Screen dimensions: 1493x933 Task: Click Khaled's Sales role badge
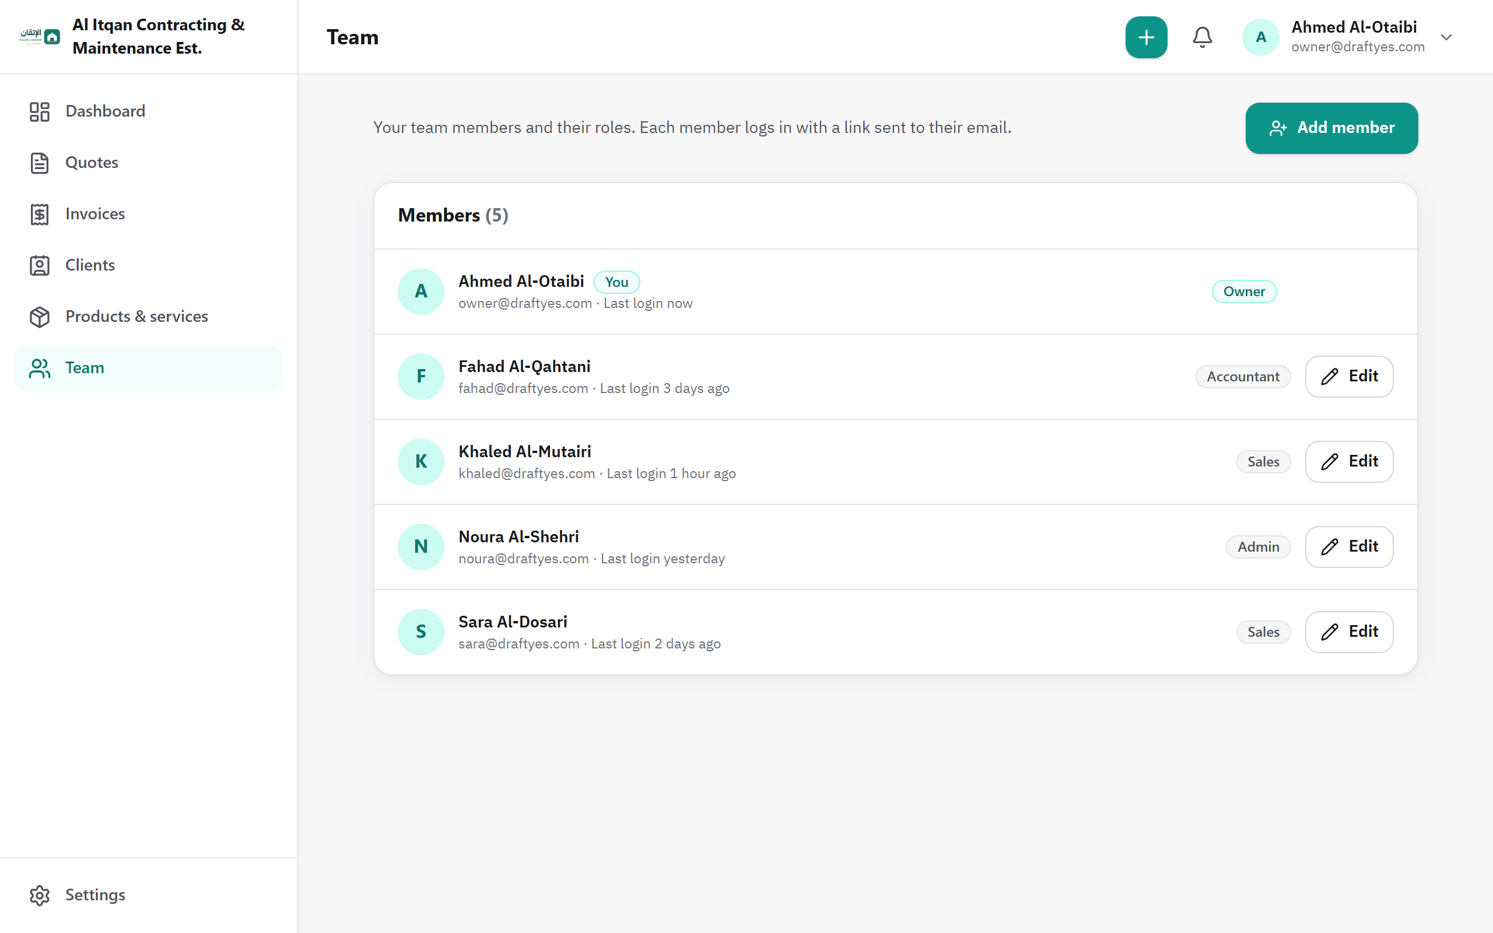1263,462
